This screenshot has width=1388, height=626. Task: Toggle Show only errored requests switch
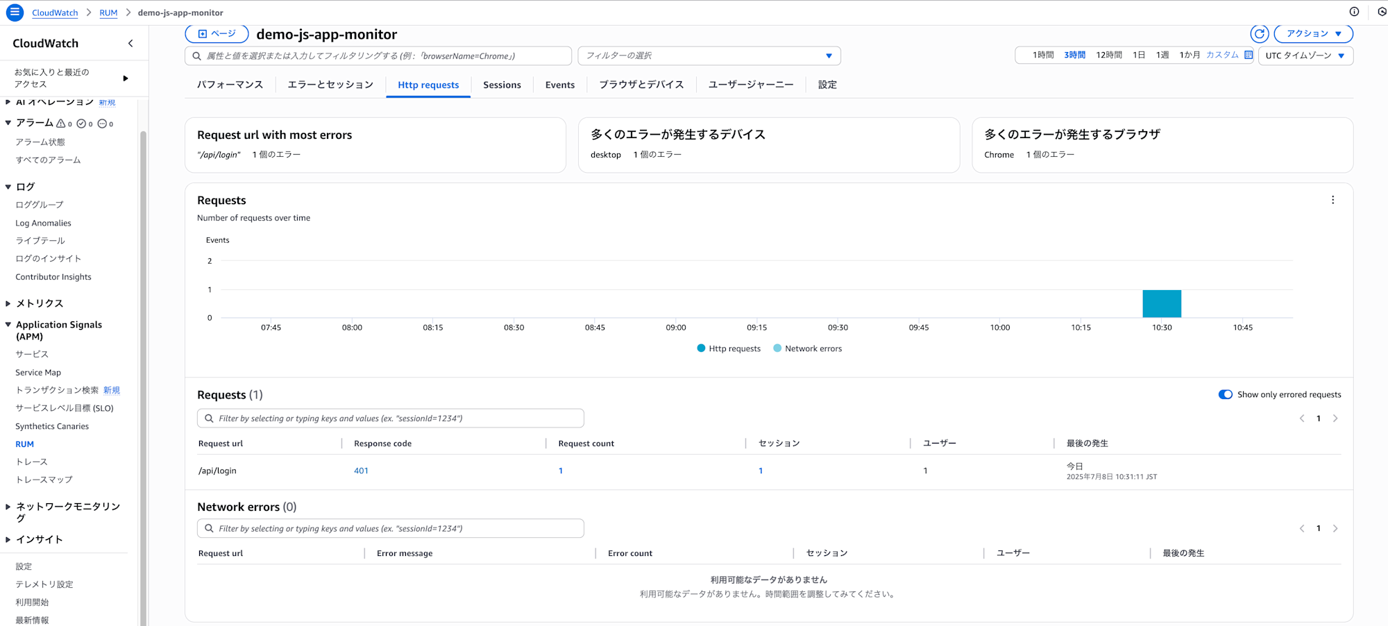pos(1226,394)
